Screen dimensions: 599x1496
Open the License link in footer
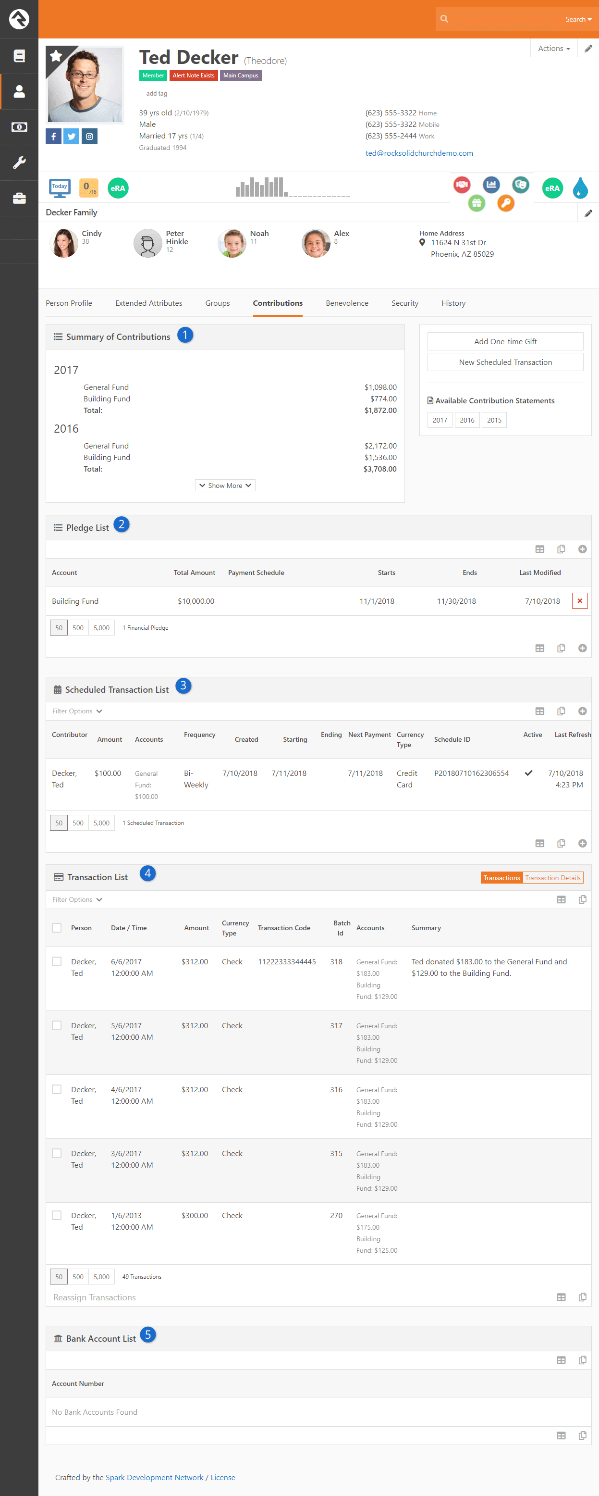pos(223,1477)
